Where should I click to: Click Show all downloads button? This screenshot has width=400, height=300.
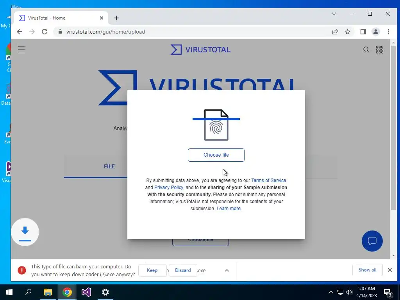point(367,270)
